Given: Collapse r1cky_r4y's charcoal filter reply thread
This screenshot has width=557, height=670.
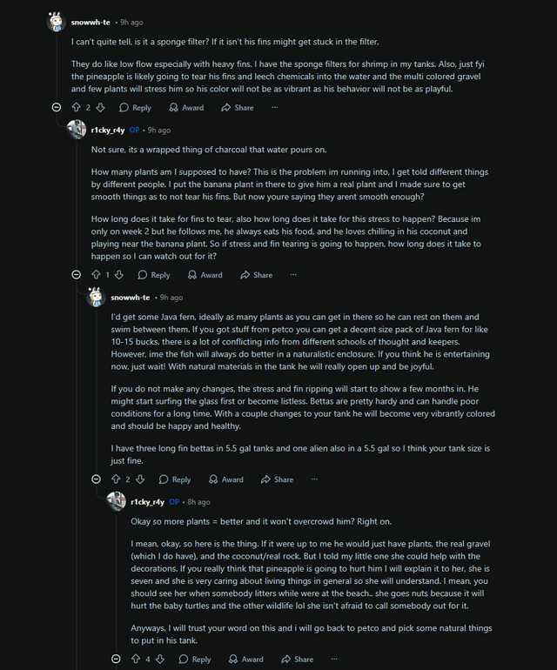Looking at the screenshot, I should coord(76,275).
